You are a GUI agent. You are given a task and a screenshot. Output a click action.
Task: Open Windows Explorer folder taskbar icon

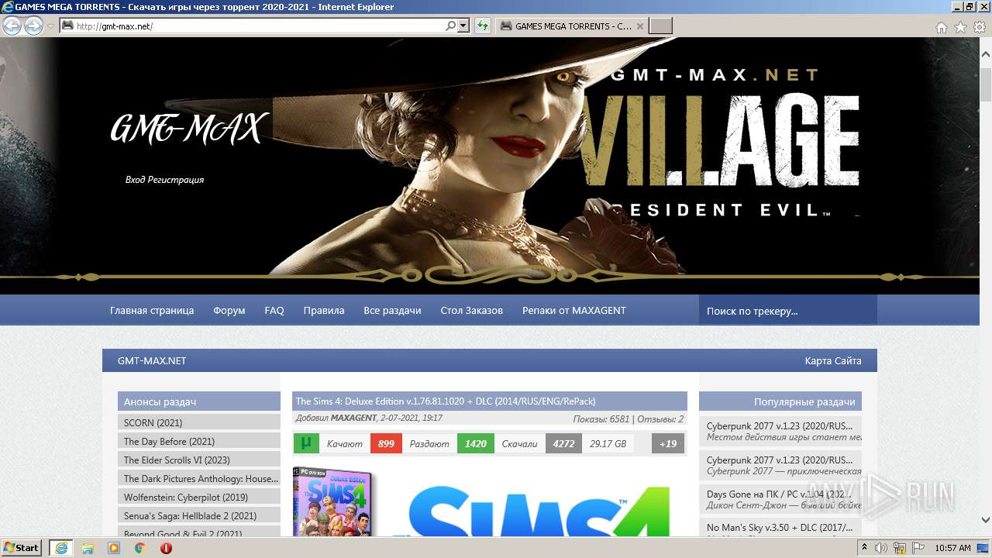[x=88, y=547]
